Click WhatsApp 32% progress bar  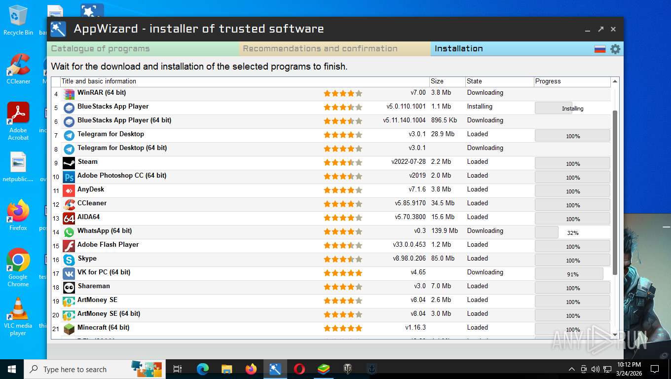572,232
